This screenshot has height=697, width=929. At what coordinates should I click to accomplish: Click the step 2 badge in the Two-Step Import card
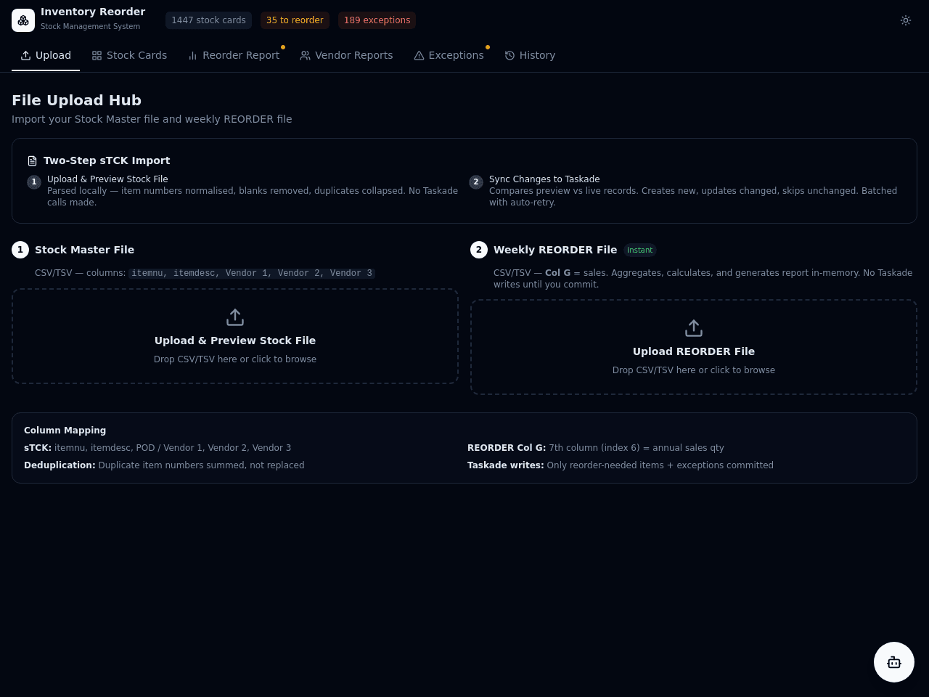(x=476, y=182)
